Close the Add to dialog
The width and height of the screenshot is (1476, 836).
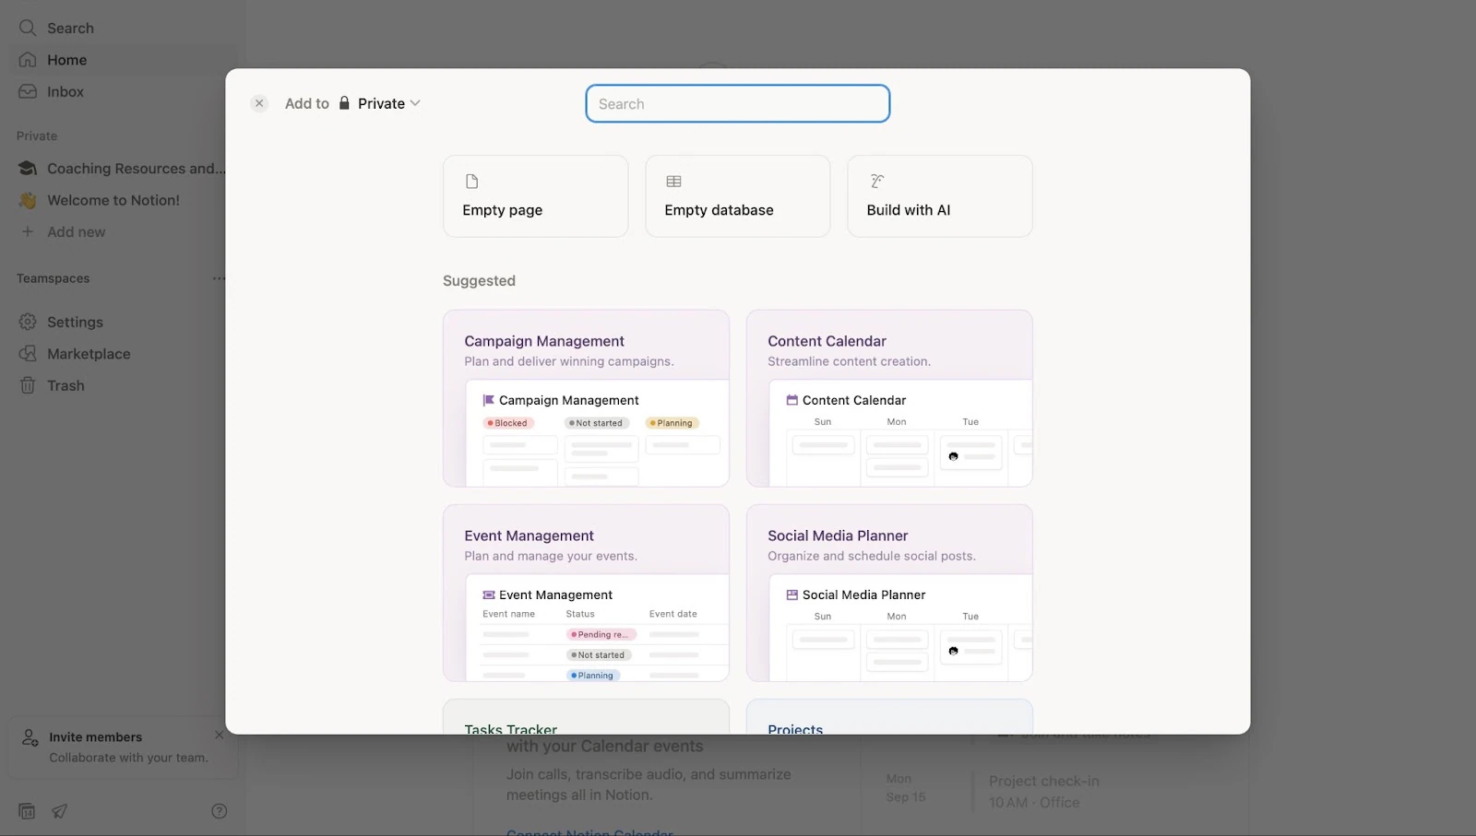[x=259, y=103]
